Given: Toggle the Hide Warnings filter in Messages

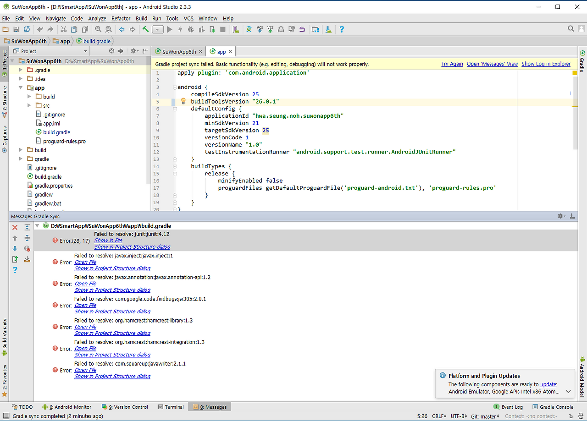Looking at the screenshot, I should 27,249.
